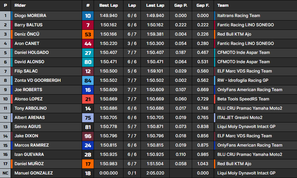
Task: Click the maroon number 7 badge
Action: pyautogui.click(x=88, y=25)
